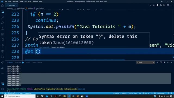Open changes icon in the editor toolbar

click(161, 5)
